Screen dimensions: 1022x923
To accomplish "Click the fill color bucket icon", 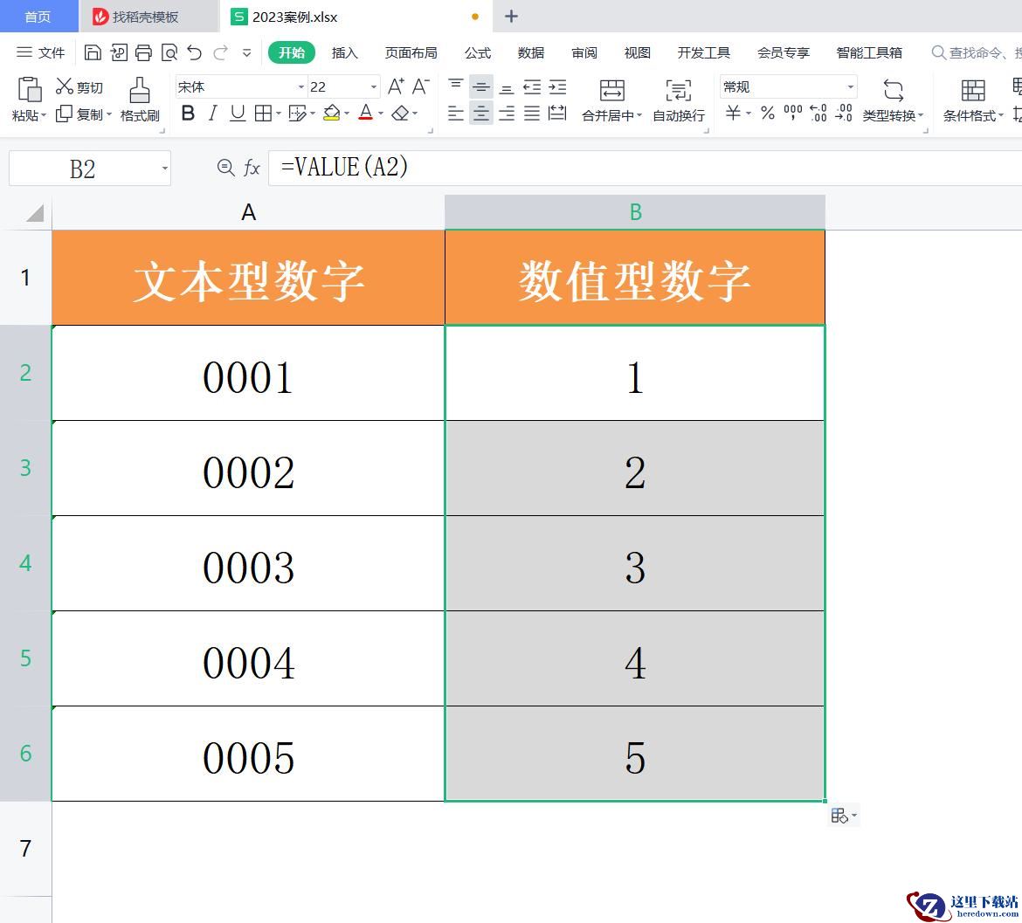I will tap(331, 114).
